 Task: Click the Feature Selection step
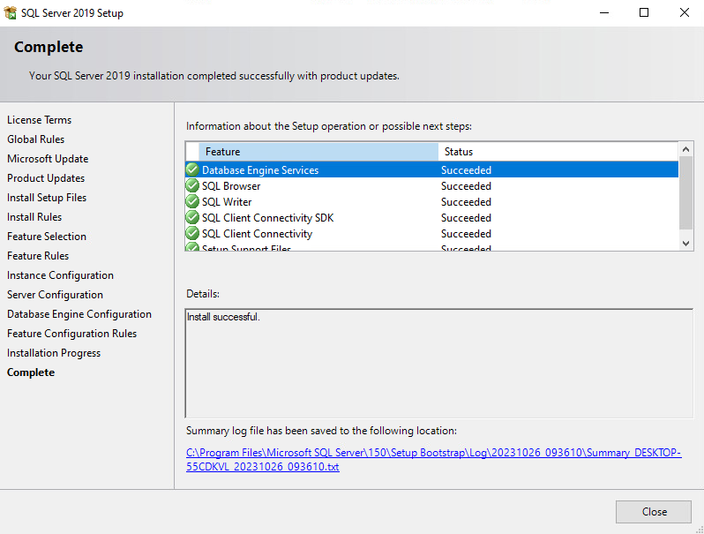tap(46, 237)
